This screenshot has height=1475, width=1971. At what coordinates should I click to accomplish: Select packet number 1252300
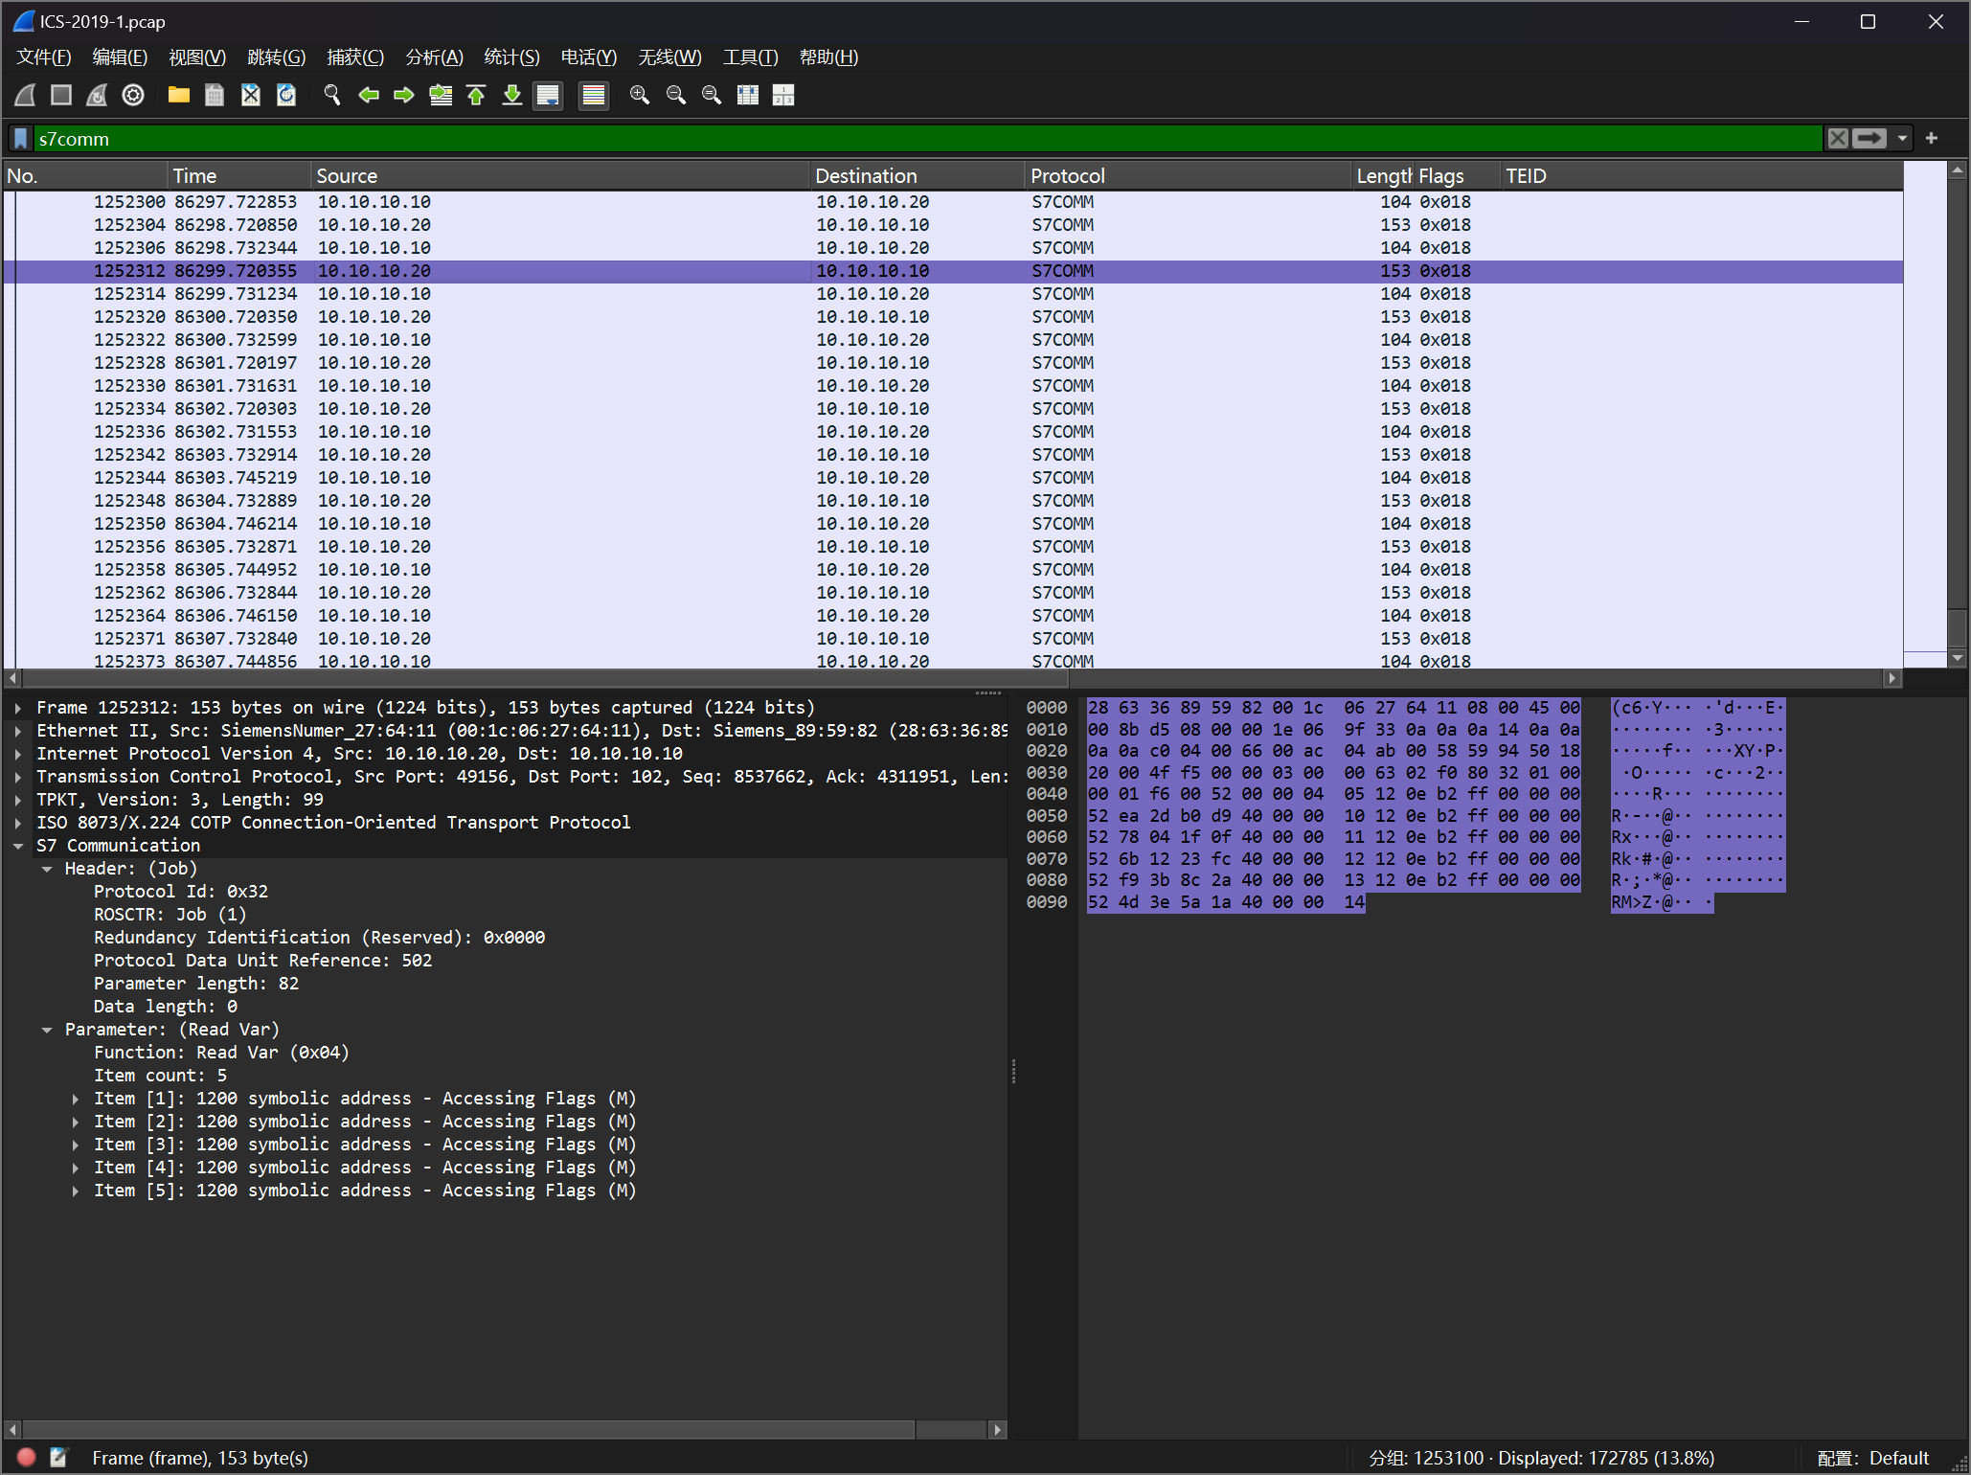[953, 202]
